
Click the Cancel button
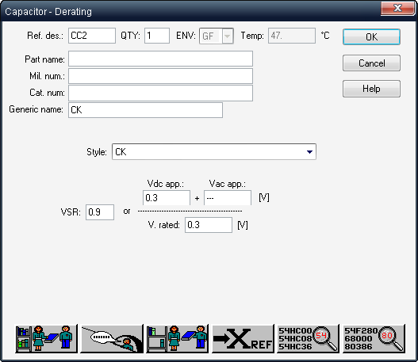pyautogui.click(x=371, y=63)
